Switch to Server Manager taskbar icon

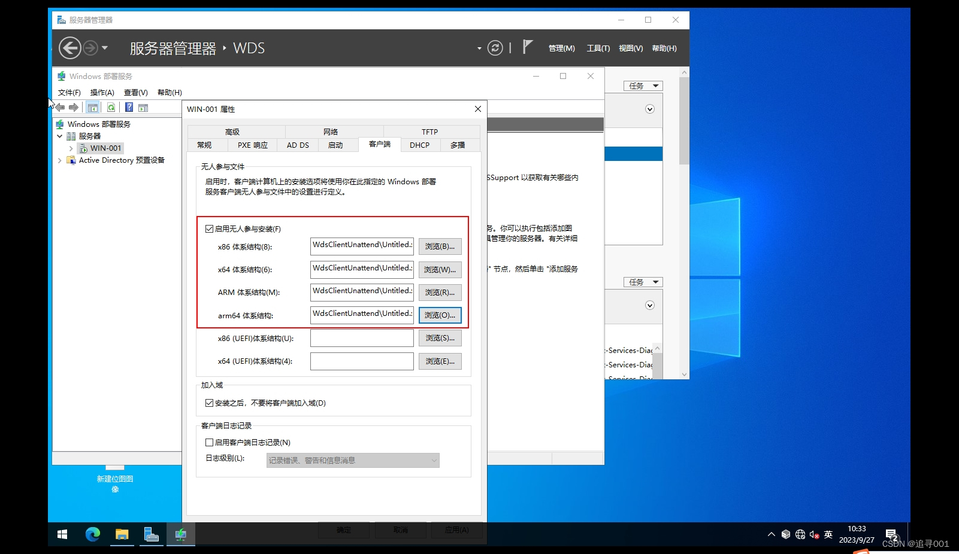(151, 534)
